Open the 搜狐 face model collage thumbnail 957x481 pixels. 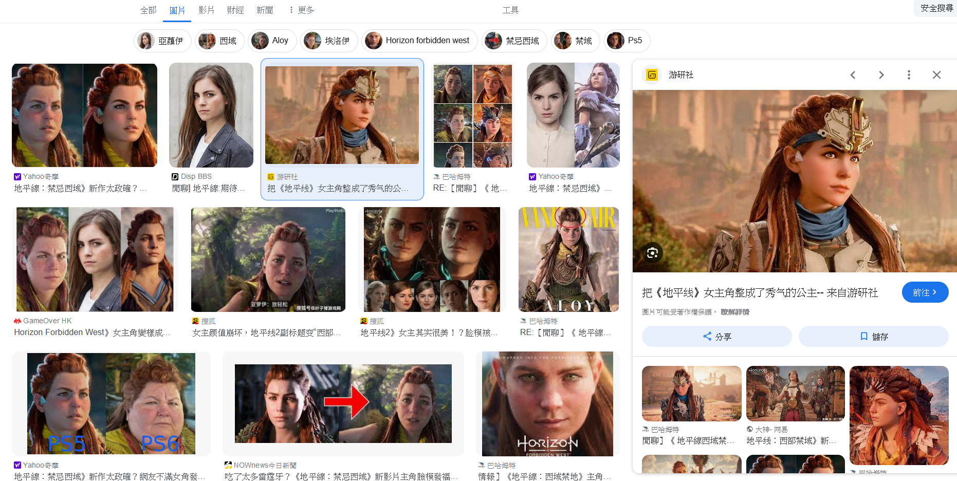(432, 260)
